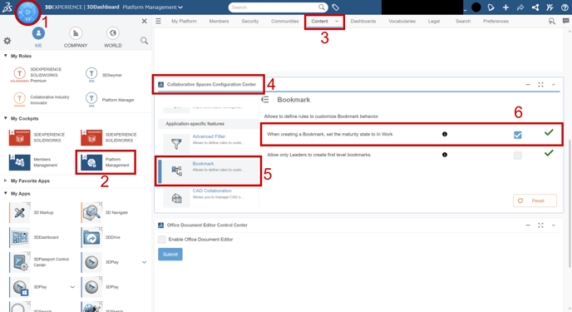Expand the My Favorite Apps section
The image size is (572, 312).
[6, 181]
